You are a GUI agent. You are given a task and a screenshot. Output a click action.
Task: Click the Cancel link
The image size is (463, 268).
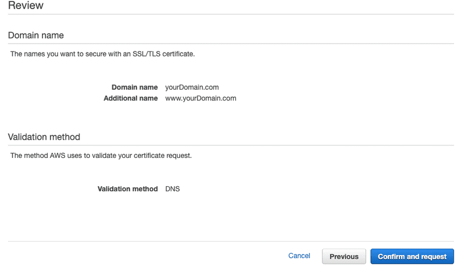tap(299, 256)
